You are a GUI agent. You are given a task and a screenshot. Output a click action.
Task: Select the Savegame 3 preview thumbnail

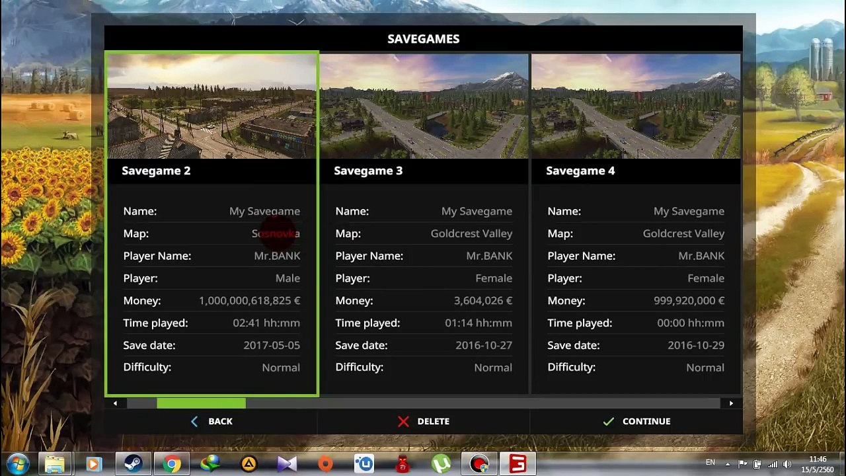point(424,106)
